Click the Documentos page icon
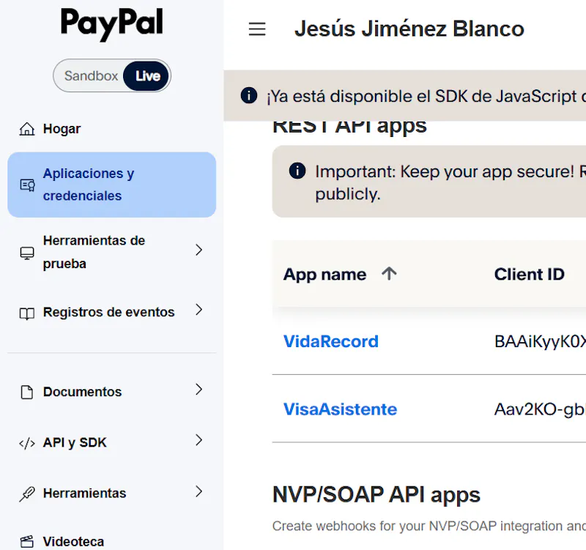 [27, 392]
